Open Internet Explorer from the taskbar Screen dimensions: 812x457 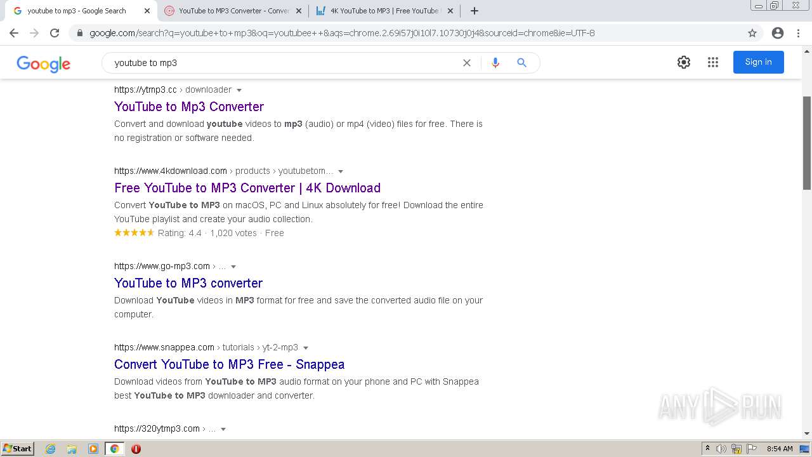51,449
